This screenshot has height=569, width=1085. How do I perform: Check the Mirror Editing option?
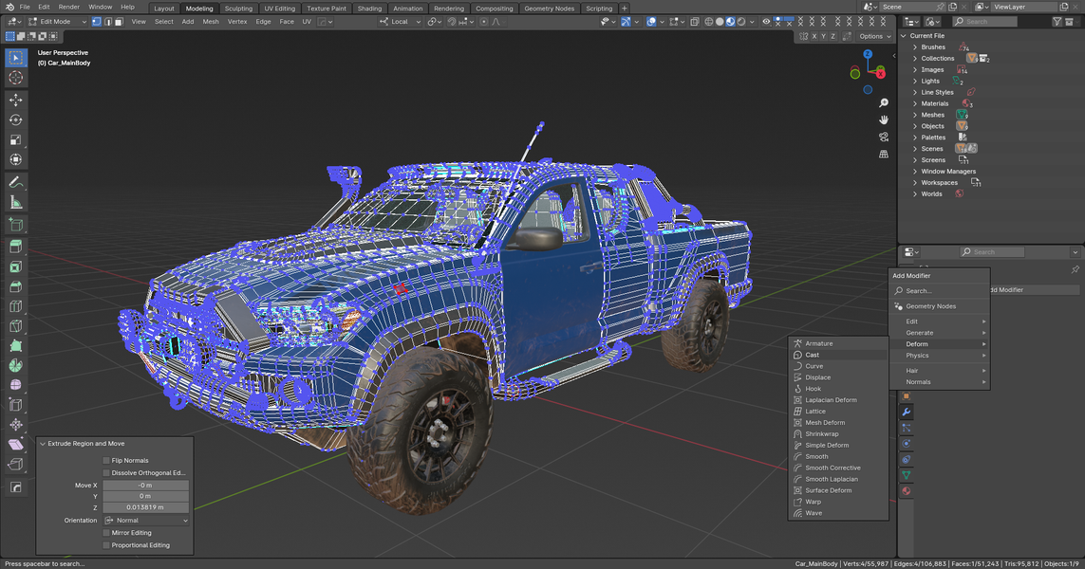(106, 533)
